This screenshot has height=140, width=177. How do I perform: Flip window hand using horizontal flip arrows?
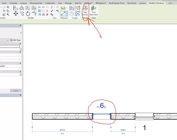[98, 107]
